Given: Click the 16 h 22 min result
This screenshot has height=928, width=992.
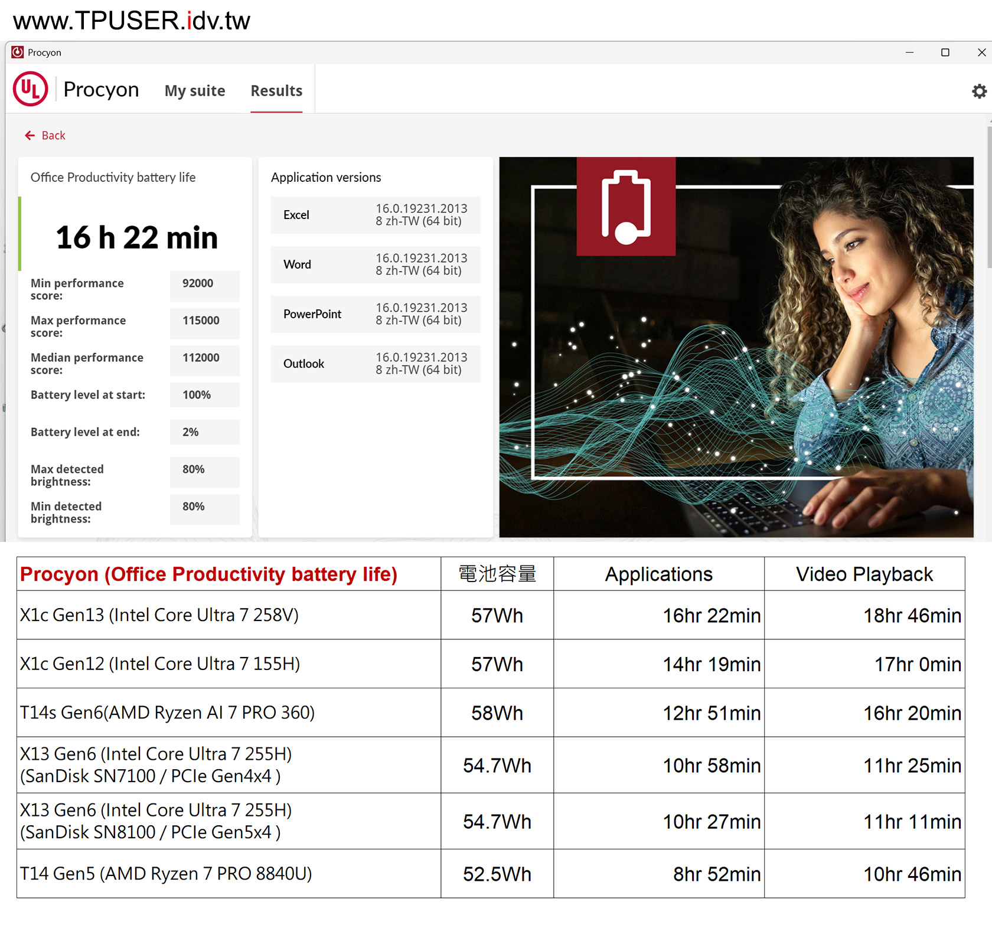Looking at the screenshot, I should pyautogui.click(x=136, y=237).
